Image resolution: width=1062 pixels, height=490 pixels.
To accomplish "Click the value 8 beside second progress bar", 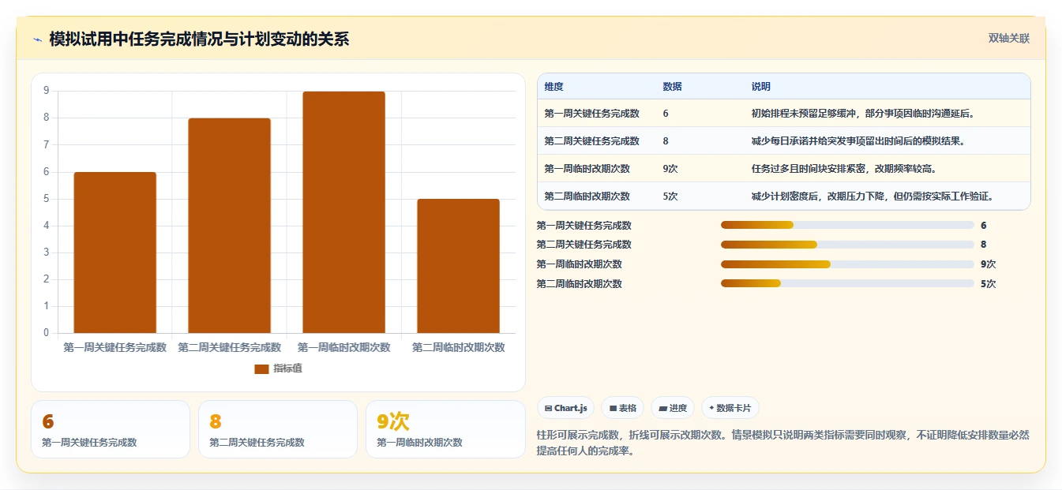I will click(x=984, y=245).
